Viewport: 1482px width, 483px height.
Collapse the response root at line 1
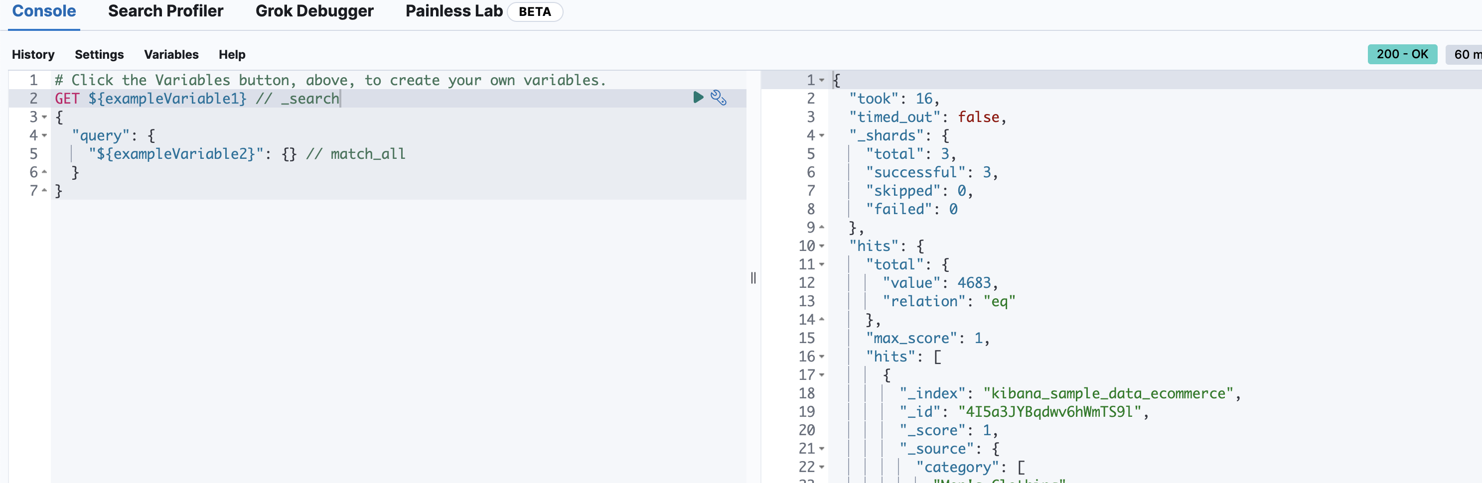coord(822,81)
